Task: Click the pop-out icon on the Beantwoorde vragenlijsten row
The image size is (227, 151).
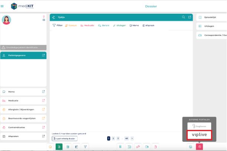Action: coord(43,118)
